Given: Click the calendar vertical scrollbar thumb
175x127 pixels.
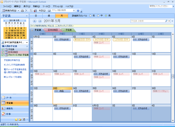Looking at the screenshot, I should pos(173,76).
